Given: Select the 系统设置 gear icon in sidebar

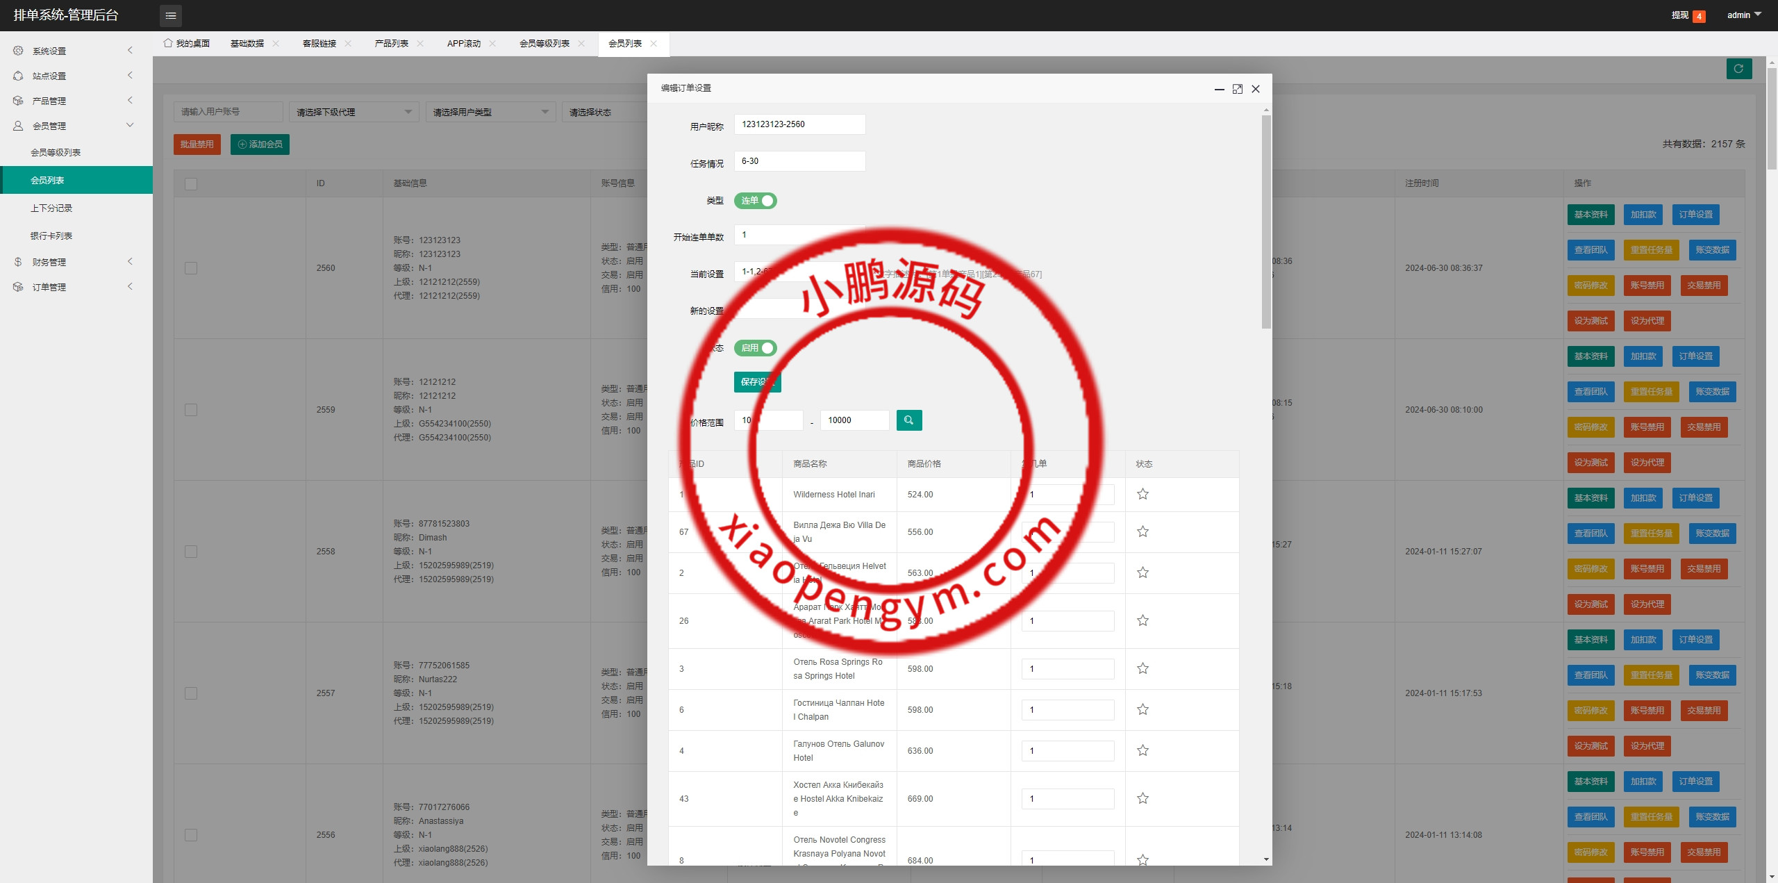Looking at the screenshot, I should [x=19, y=50].
